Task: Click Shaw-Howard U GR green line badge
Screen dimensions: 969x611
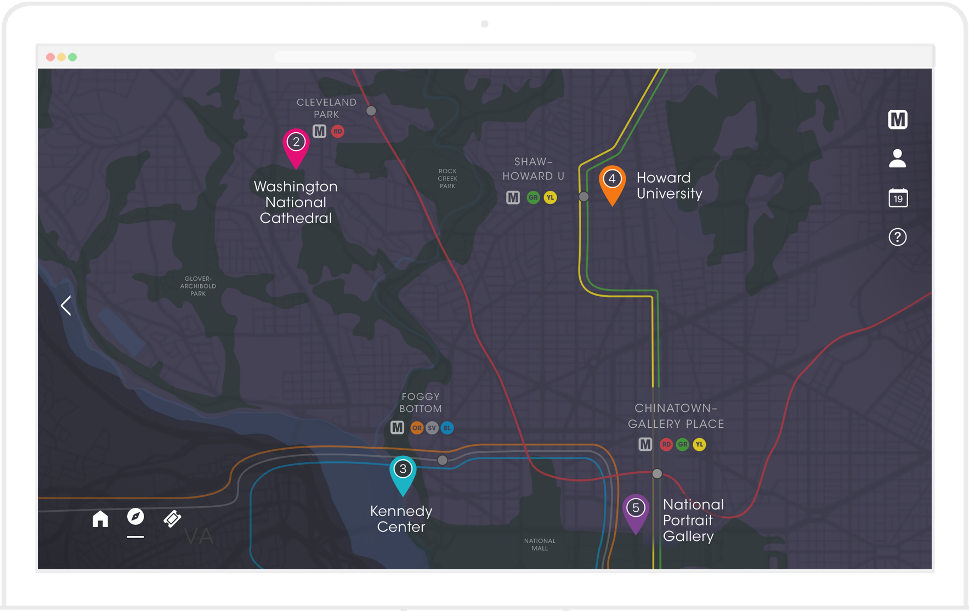Action: tap(533, 197)
